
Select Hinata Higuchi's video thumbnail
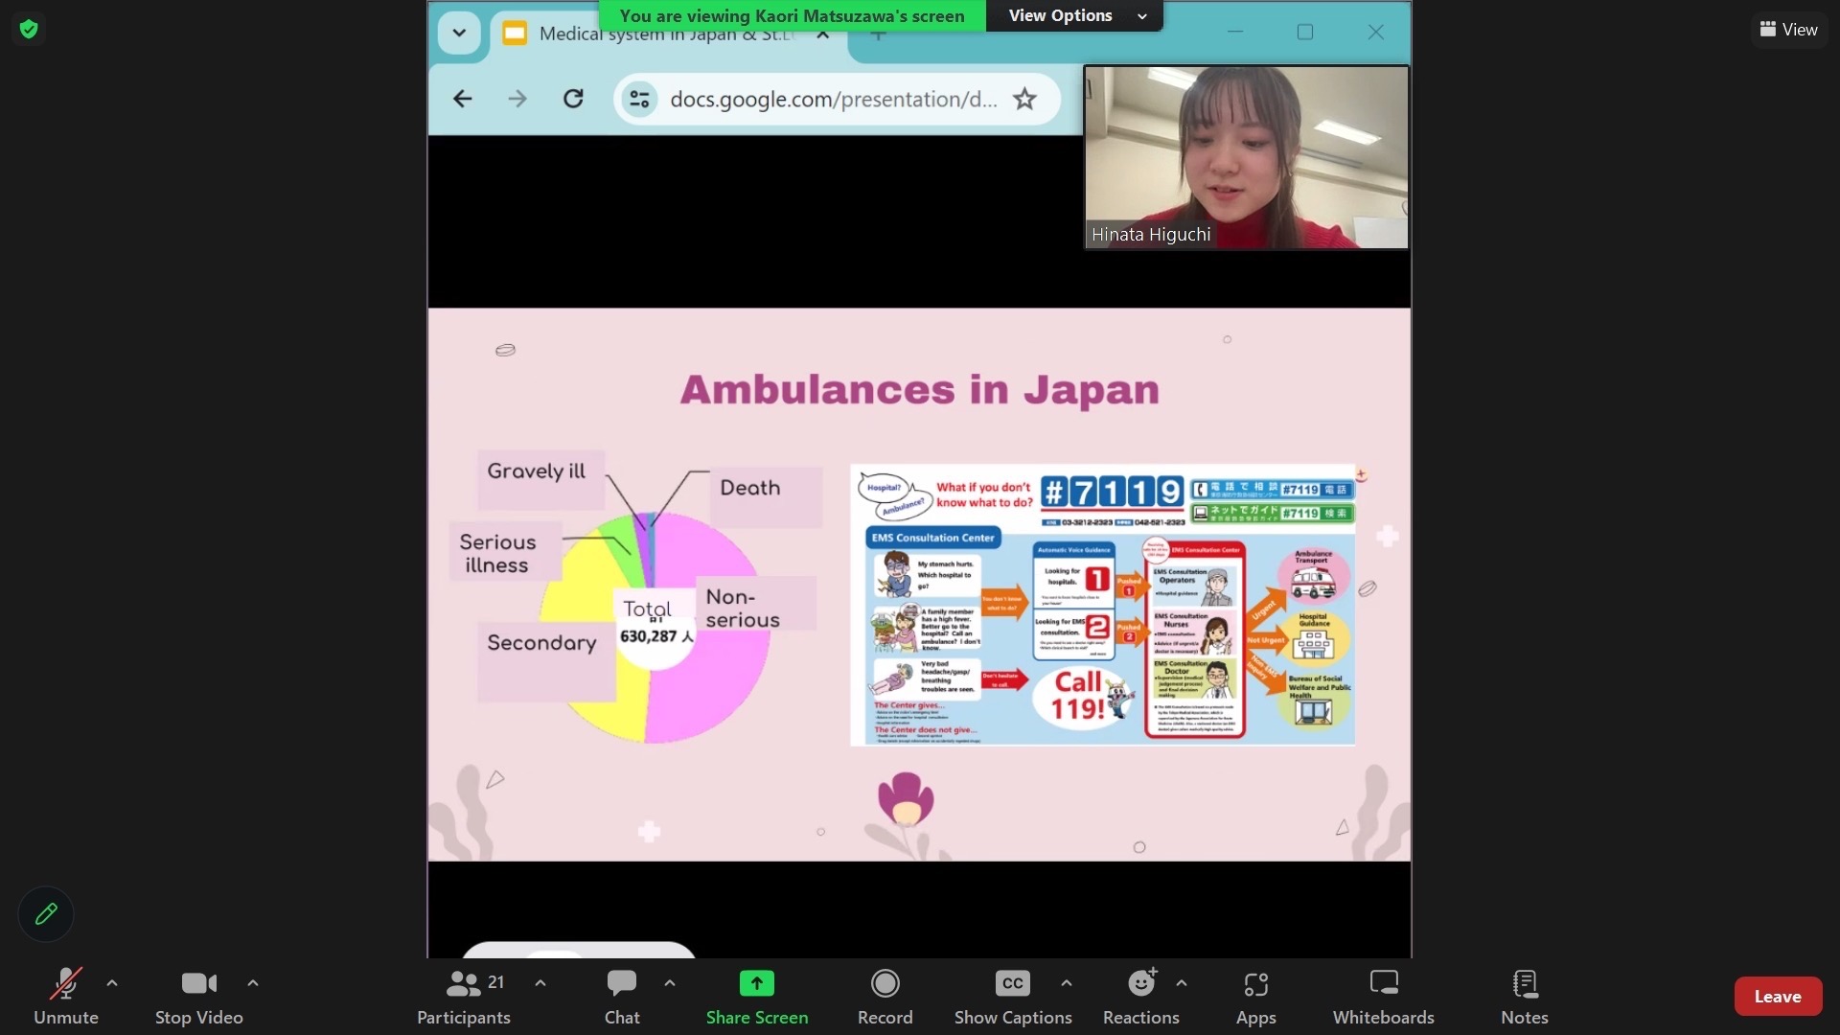click(x=1246, y=156)
